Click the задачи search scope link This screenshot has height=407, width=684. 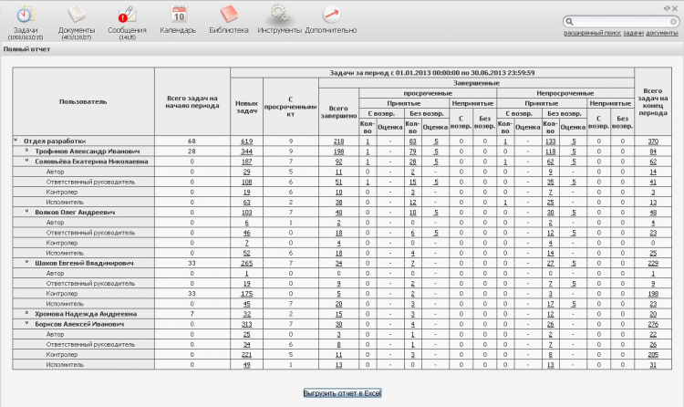tap(633, 33)
